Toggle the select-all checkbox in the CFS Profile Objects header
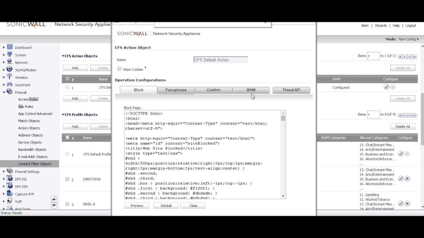 coord(67,138)
